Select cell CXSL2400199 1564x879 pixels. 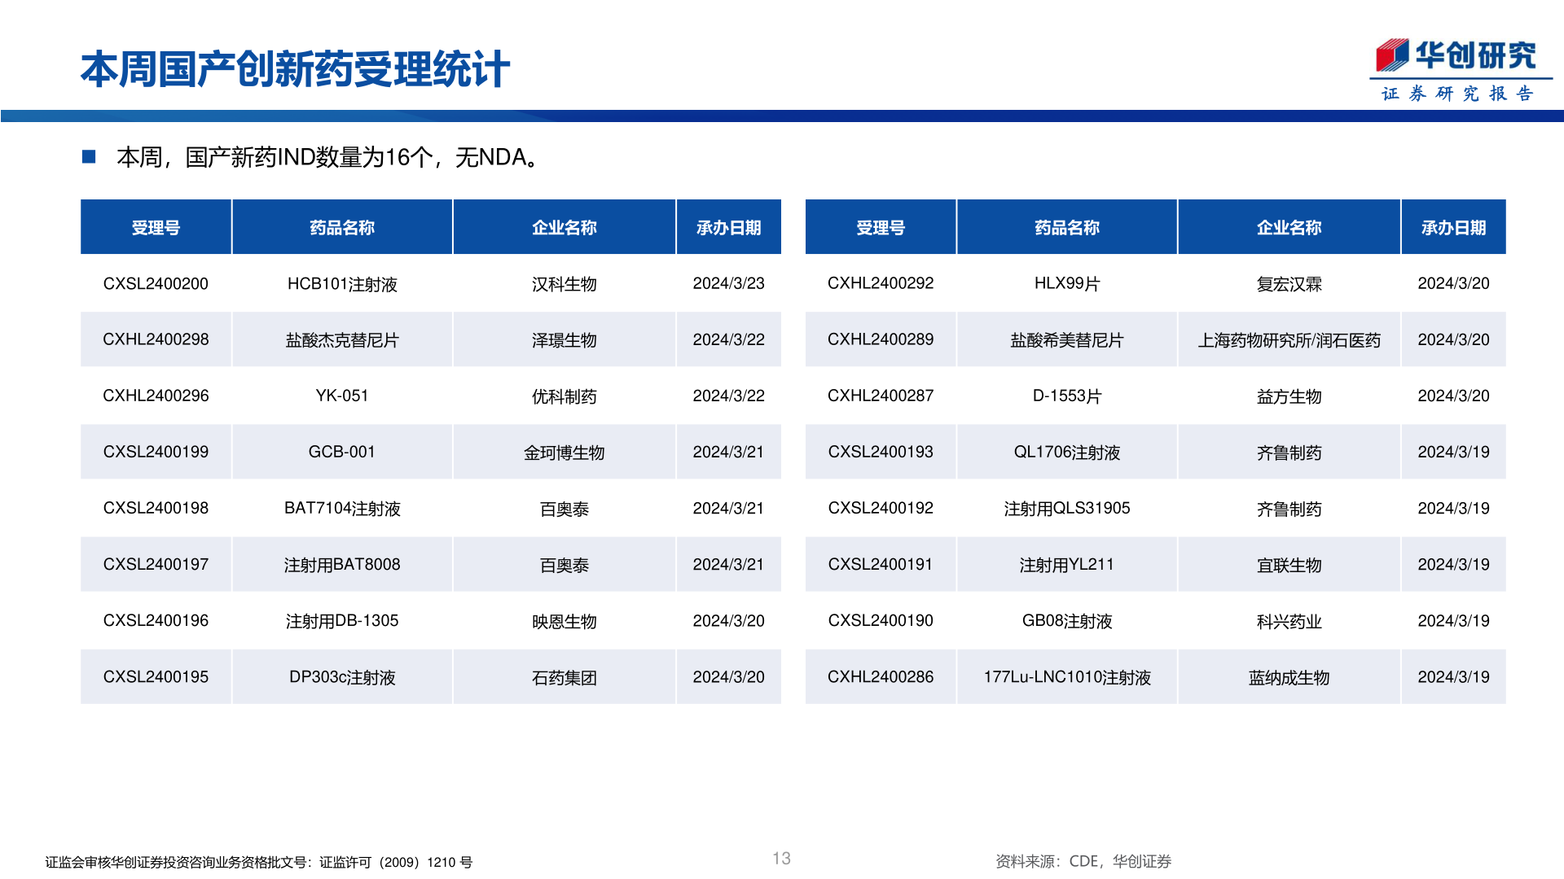pyautogui.click(x=156, y=452)
